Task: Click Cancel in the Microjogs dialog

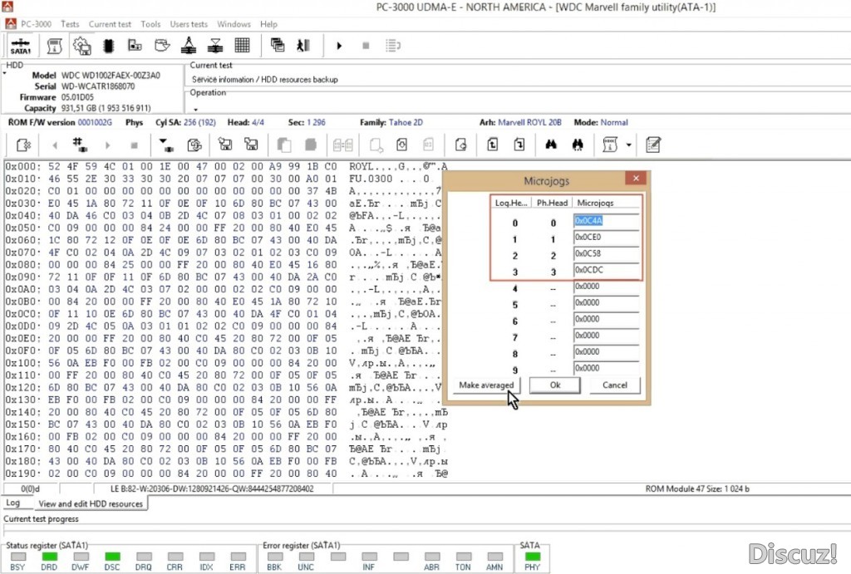Action: [615, 385]
